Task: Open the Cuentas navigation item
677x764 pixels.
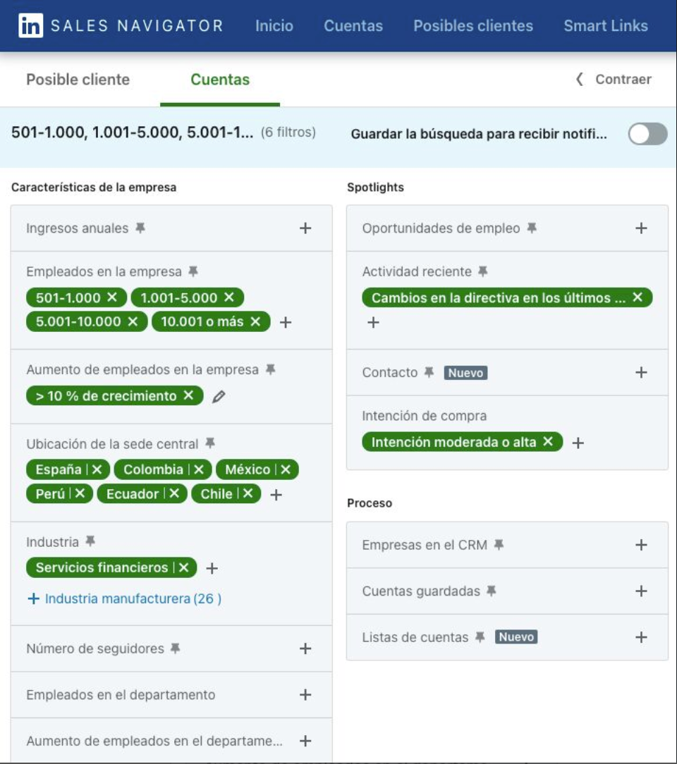Action: [353, 25]
